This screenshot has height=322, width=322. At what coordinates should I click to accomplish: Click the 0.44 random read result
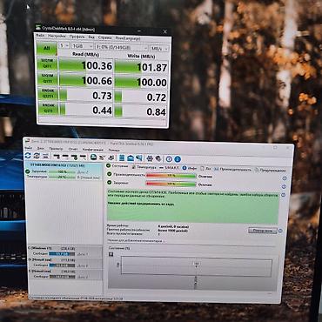click(x=86, y=110)
